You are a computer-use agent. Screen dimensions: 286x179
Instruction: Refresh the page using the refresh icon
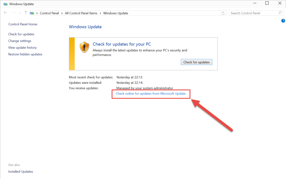coord(223,13)
